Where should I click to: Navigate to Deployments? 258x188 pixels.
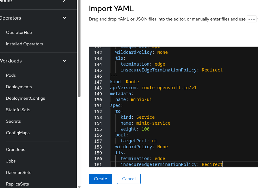pyautogui.click(x=19, y=87)
